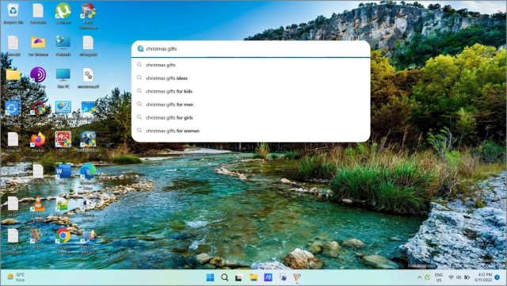507x286 pixels.
Task: Open Task View on the taskbar
Action: point(239,277)
